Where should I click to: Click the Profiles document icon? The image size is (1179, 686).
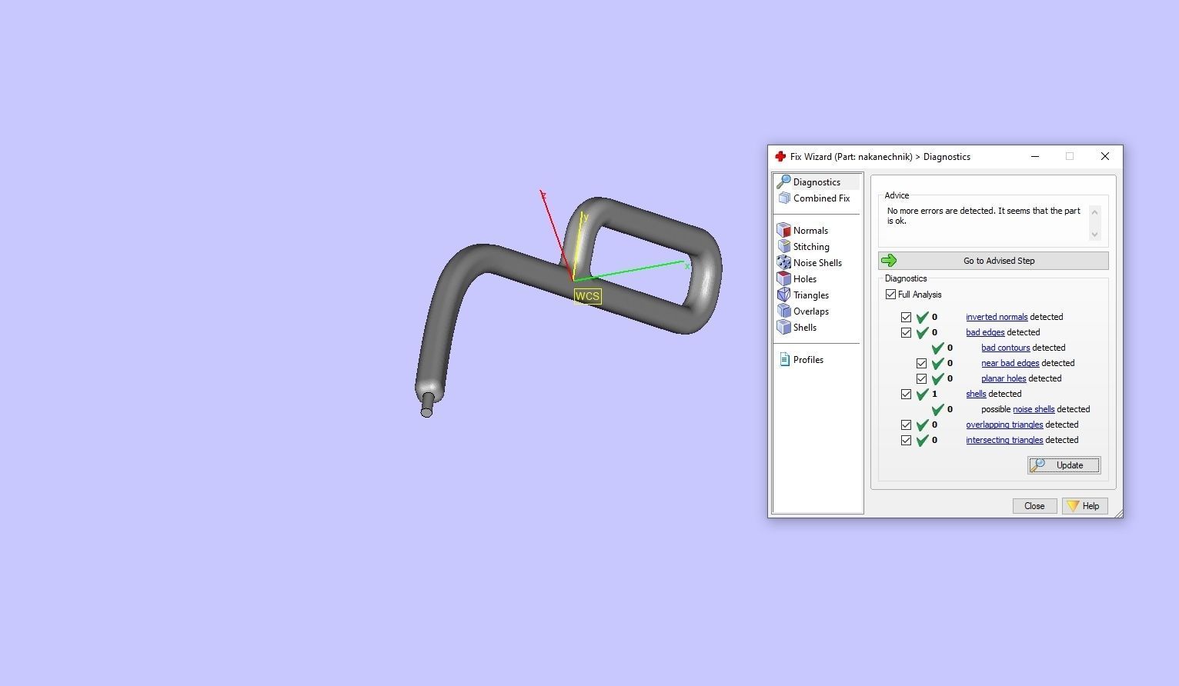[x=784, y=360]
